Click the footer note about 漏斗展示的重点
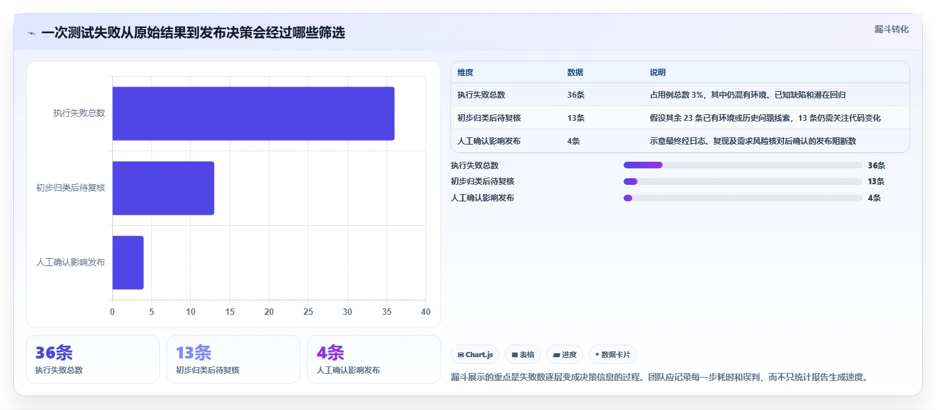This screenshot has height=410, width=936. click(659, 378)
